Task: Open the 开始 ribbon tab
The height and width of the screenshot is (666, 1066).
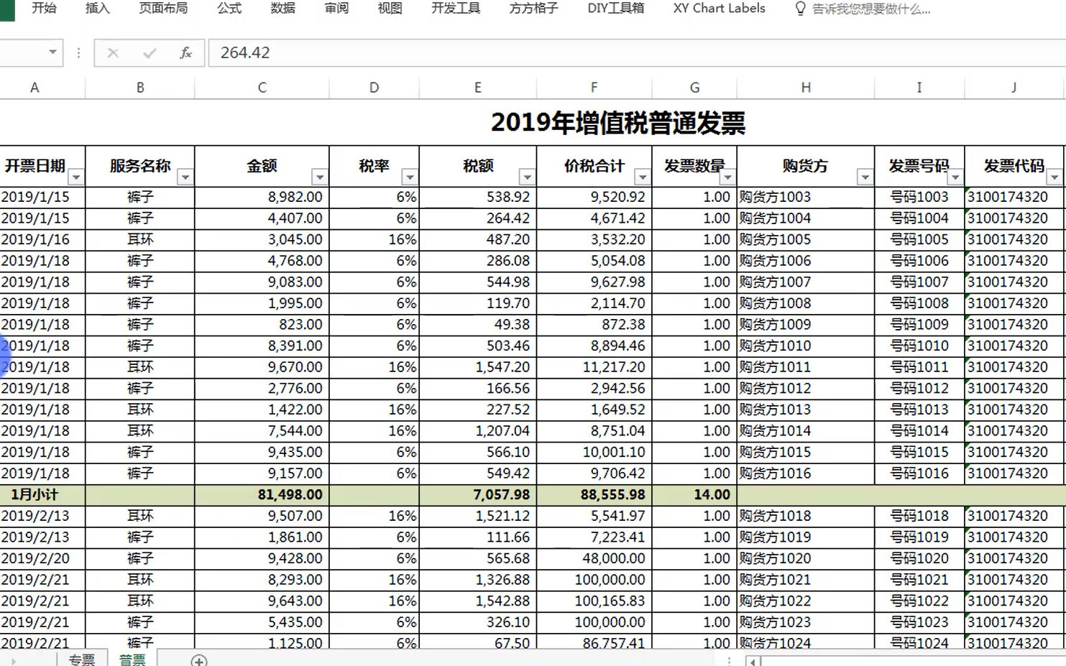Action: click(44, 9)
